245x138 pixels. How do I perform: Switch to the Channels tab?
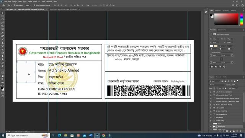[x=219, y=77]
